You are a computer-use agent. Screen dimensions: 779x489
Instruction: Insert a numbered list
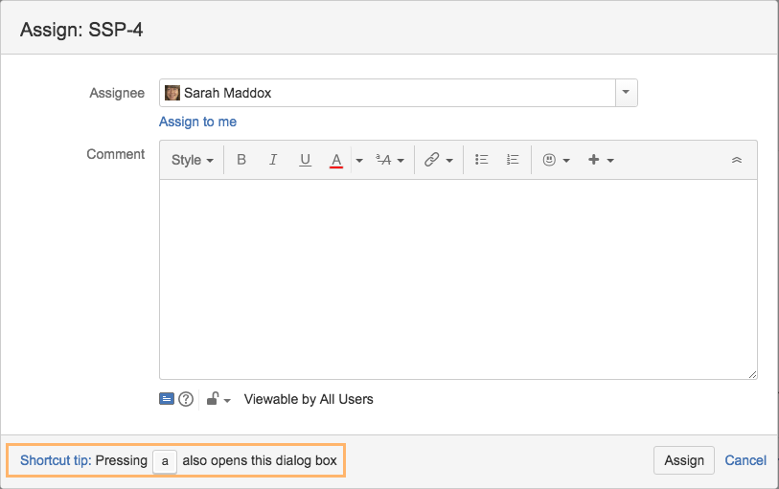513,160
